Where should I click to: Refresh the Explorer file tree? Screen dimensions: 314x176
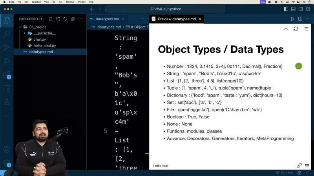66,18
